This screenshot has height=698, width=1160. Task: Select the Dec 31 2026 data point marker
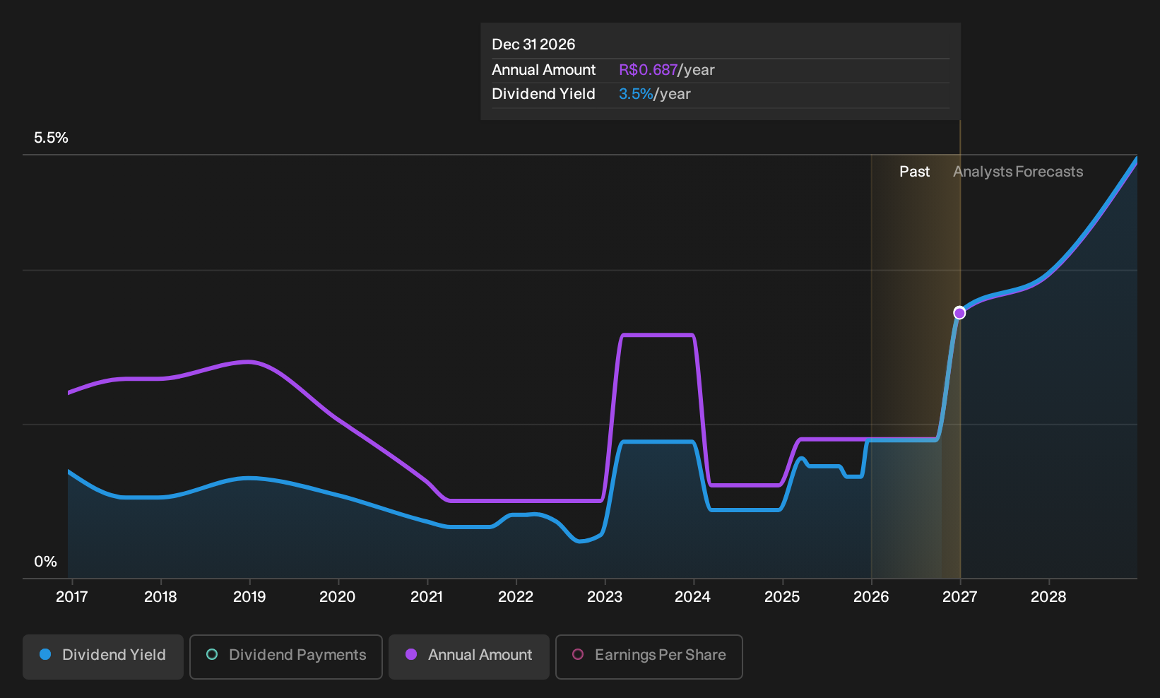tap(959, 313)
